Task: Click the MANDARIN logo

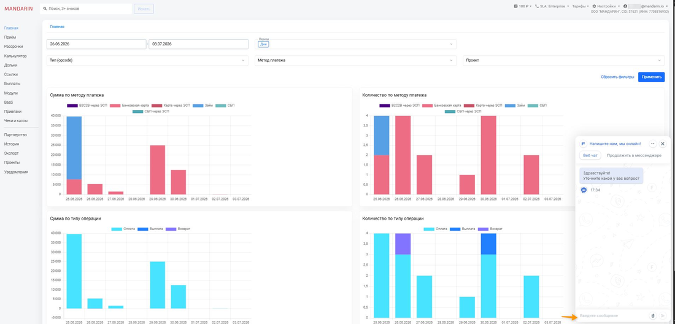Action: tap(18, 9)
